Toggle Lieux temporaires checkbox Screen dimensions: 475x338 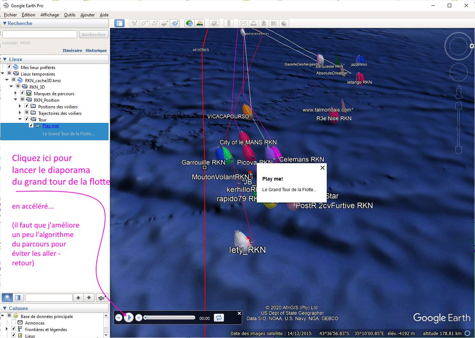click(x=9, y=73)
